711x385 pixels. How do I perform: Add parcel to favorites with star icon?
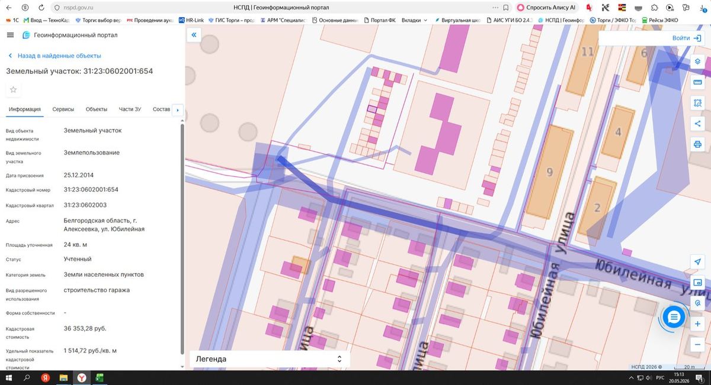(14, 90)
